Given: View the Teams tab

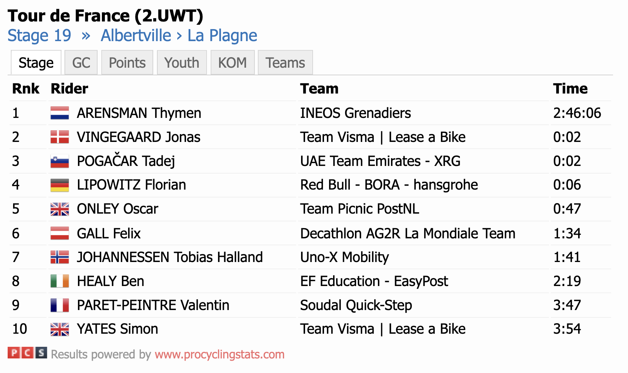Looking at the screenshot, I should [x=285, y=63].
